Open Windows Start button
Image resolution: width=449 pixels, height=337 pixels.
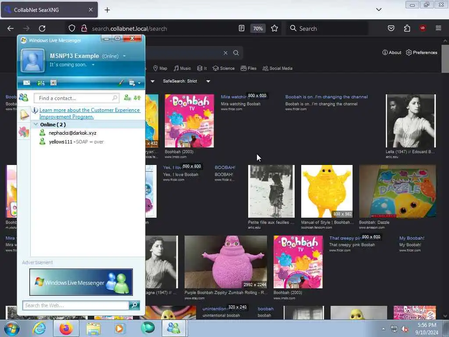point(11,328)
